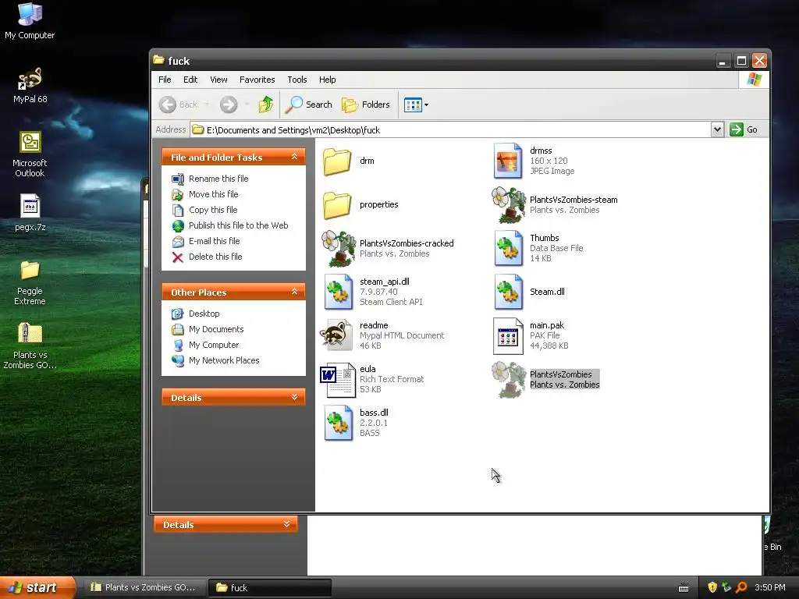Click the Forward navigation arrow
The image size is (799, 599).
229,105
